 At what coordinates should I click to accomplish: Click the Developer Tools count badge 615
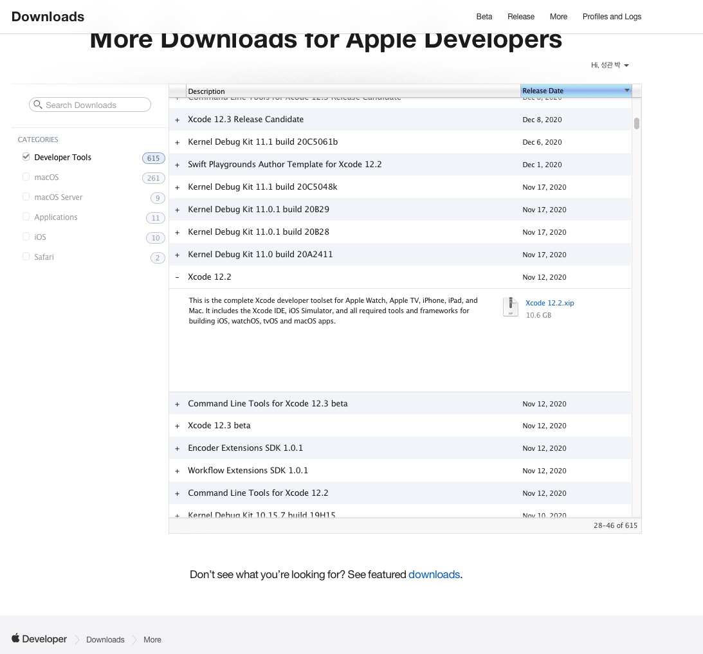[x=153, y=158]
